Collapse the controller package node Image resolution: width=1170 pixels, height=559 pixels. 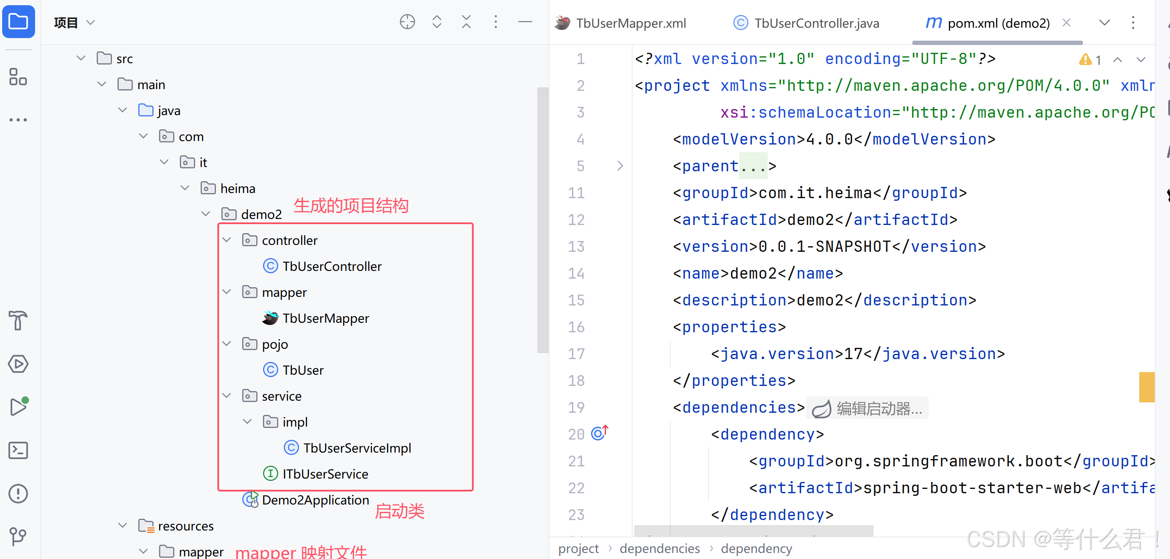(226, 240)
